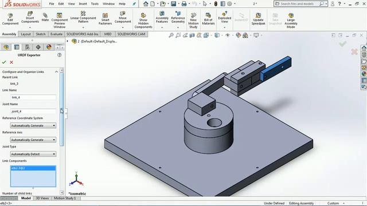Screen dimensions: 367x206
Task: Click Smart Fasteners tool
Action: coord(105,19)
